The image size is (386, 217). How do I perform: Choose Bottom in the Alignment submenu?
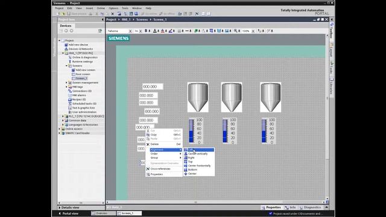198,169
